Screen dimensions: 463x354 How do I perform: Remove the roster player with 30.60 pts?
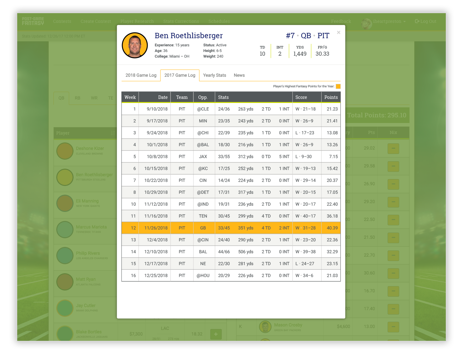393,273
